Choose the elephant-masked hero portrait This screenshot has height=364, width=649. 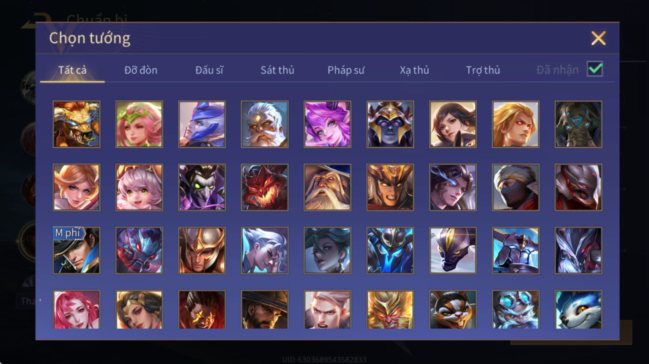point(578,124)
